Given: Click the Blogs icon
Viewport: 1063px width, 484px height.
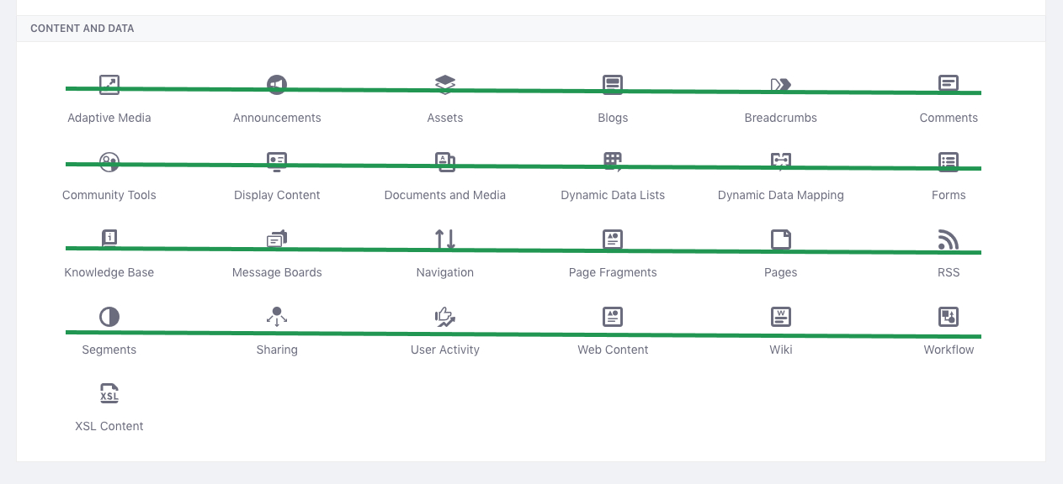Looking at the screenshot, I should 613,84.
